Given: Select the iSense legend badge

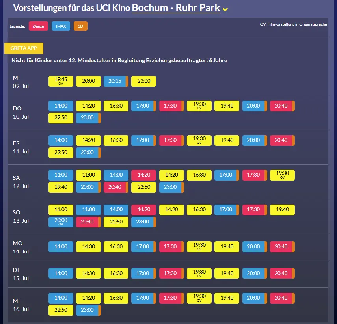Looking at the screenshot, I should (38, 26).
